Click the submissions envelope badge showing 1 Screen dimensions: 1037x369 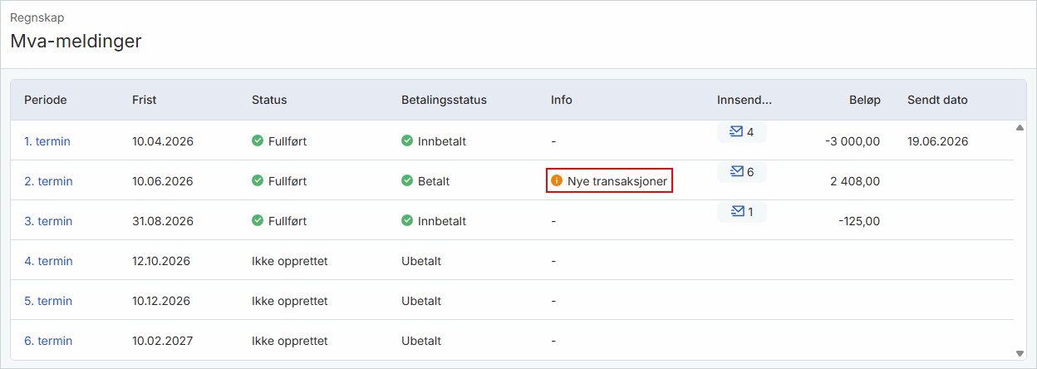click(742, 211)
